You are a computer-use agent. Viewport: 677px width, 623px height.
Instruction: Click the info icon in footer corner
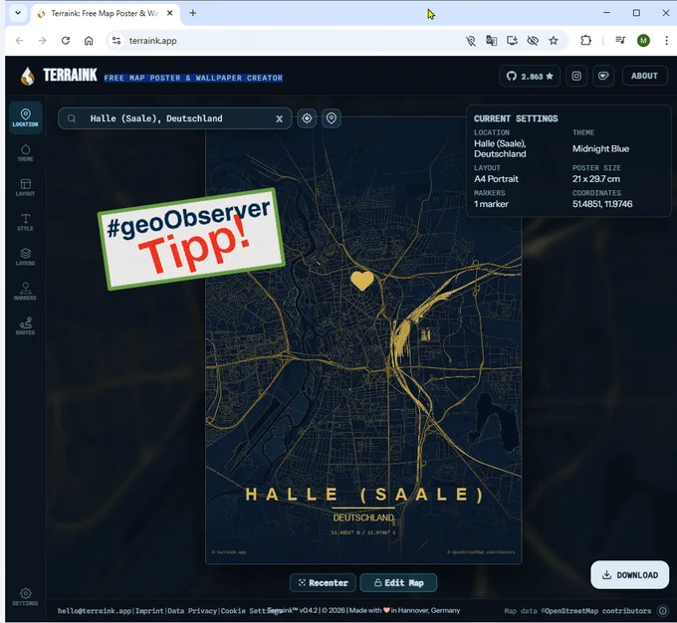point(662,610)
